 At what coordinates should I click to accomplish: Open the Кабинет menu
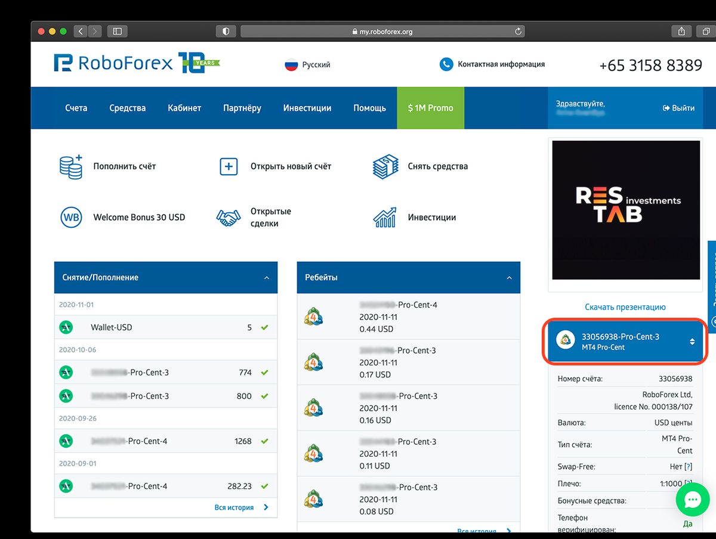(x=184, y=108)
